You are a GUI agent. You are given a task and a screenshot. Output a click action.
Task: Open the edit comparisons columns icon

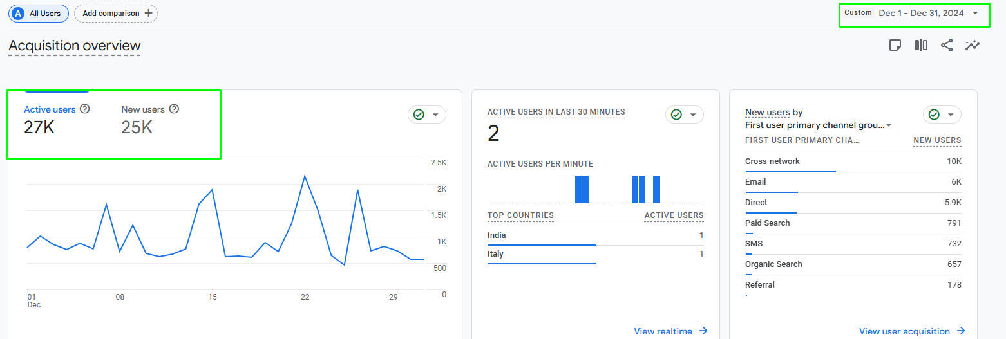click(920, 45)
